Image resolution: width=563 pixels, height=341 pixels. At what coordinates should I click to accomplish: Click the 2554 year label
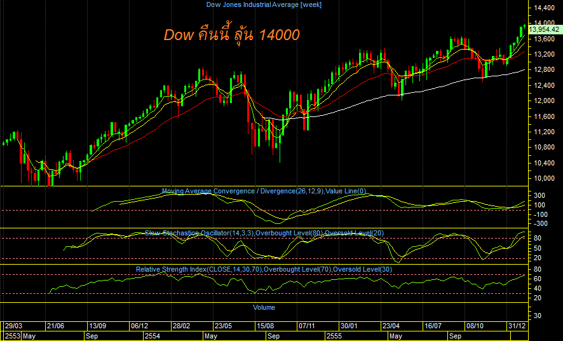point(153,337)
